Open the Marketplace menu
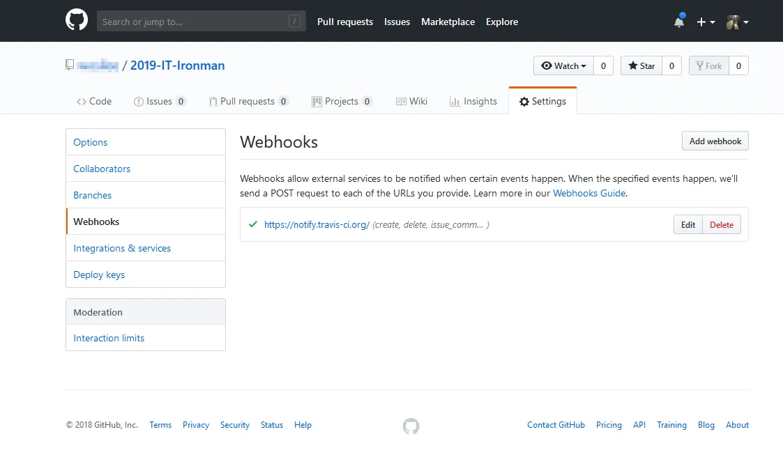 click(448, 22)
